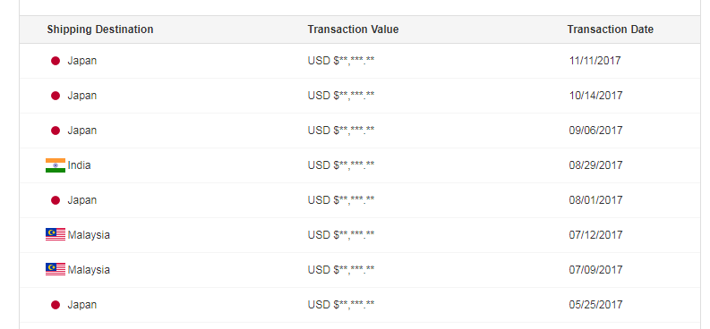Click the Malaysia text in 07/12/2017 row
Viewport: 710px width, 329px height.
89,235
